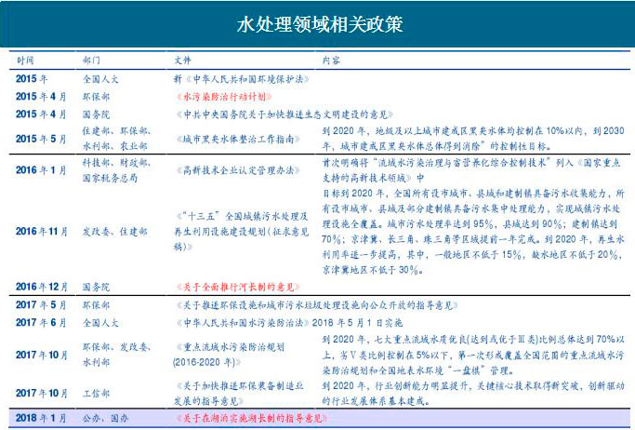Click 2015年4月 date beside 国务院
This screenshot has width=635, height=430.
pos(41,114)
